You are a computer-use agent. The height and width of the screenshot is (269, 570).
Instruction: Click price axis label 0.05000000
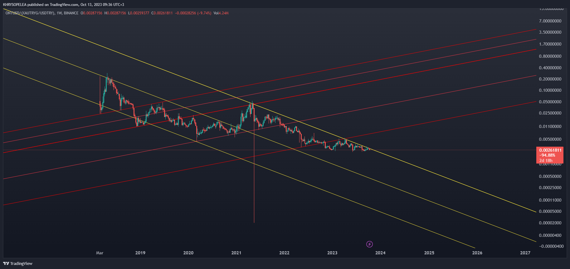pos(550,102)
